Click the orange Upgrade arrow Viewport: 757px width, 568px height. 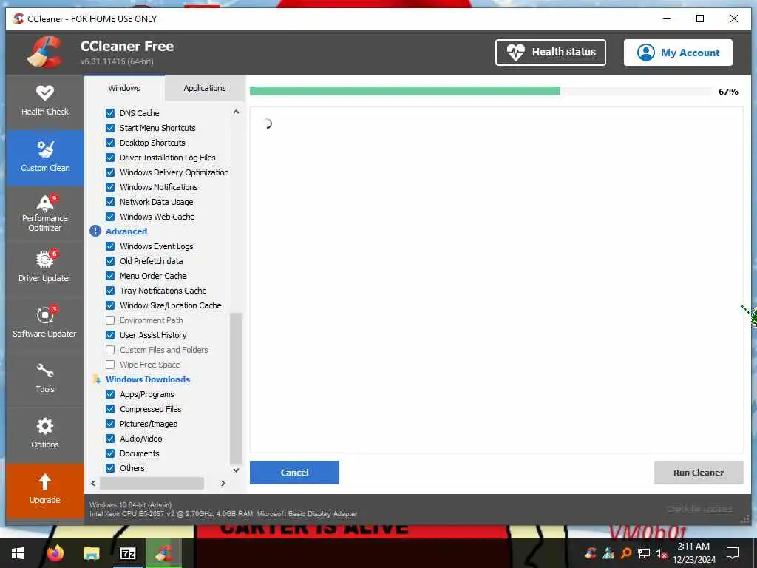tap(45, 490)
